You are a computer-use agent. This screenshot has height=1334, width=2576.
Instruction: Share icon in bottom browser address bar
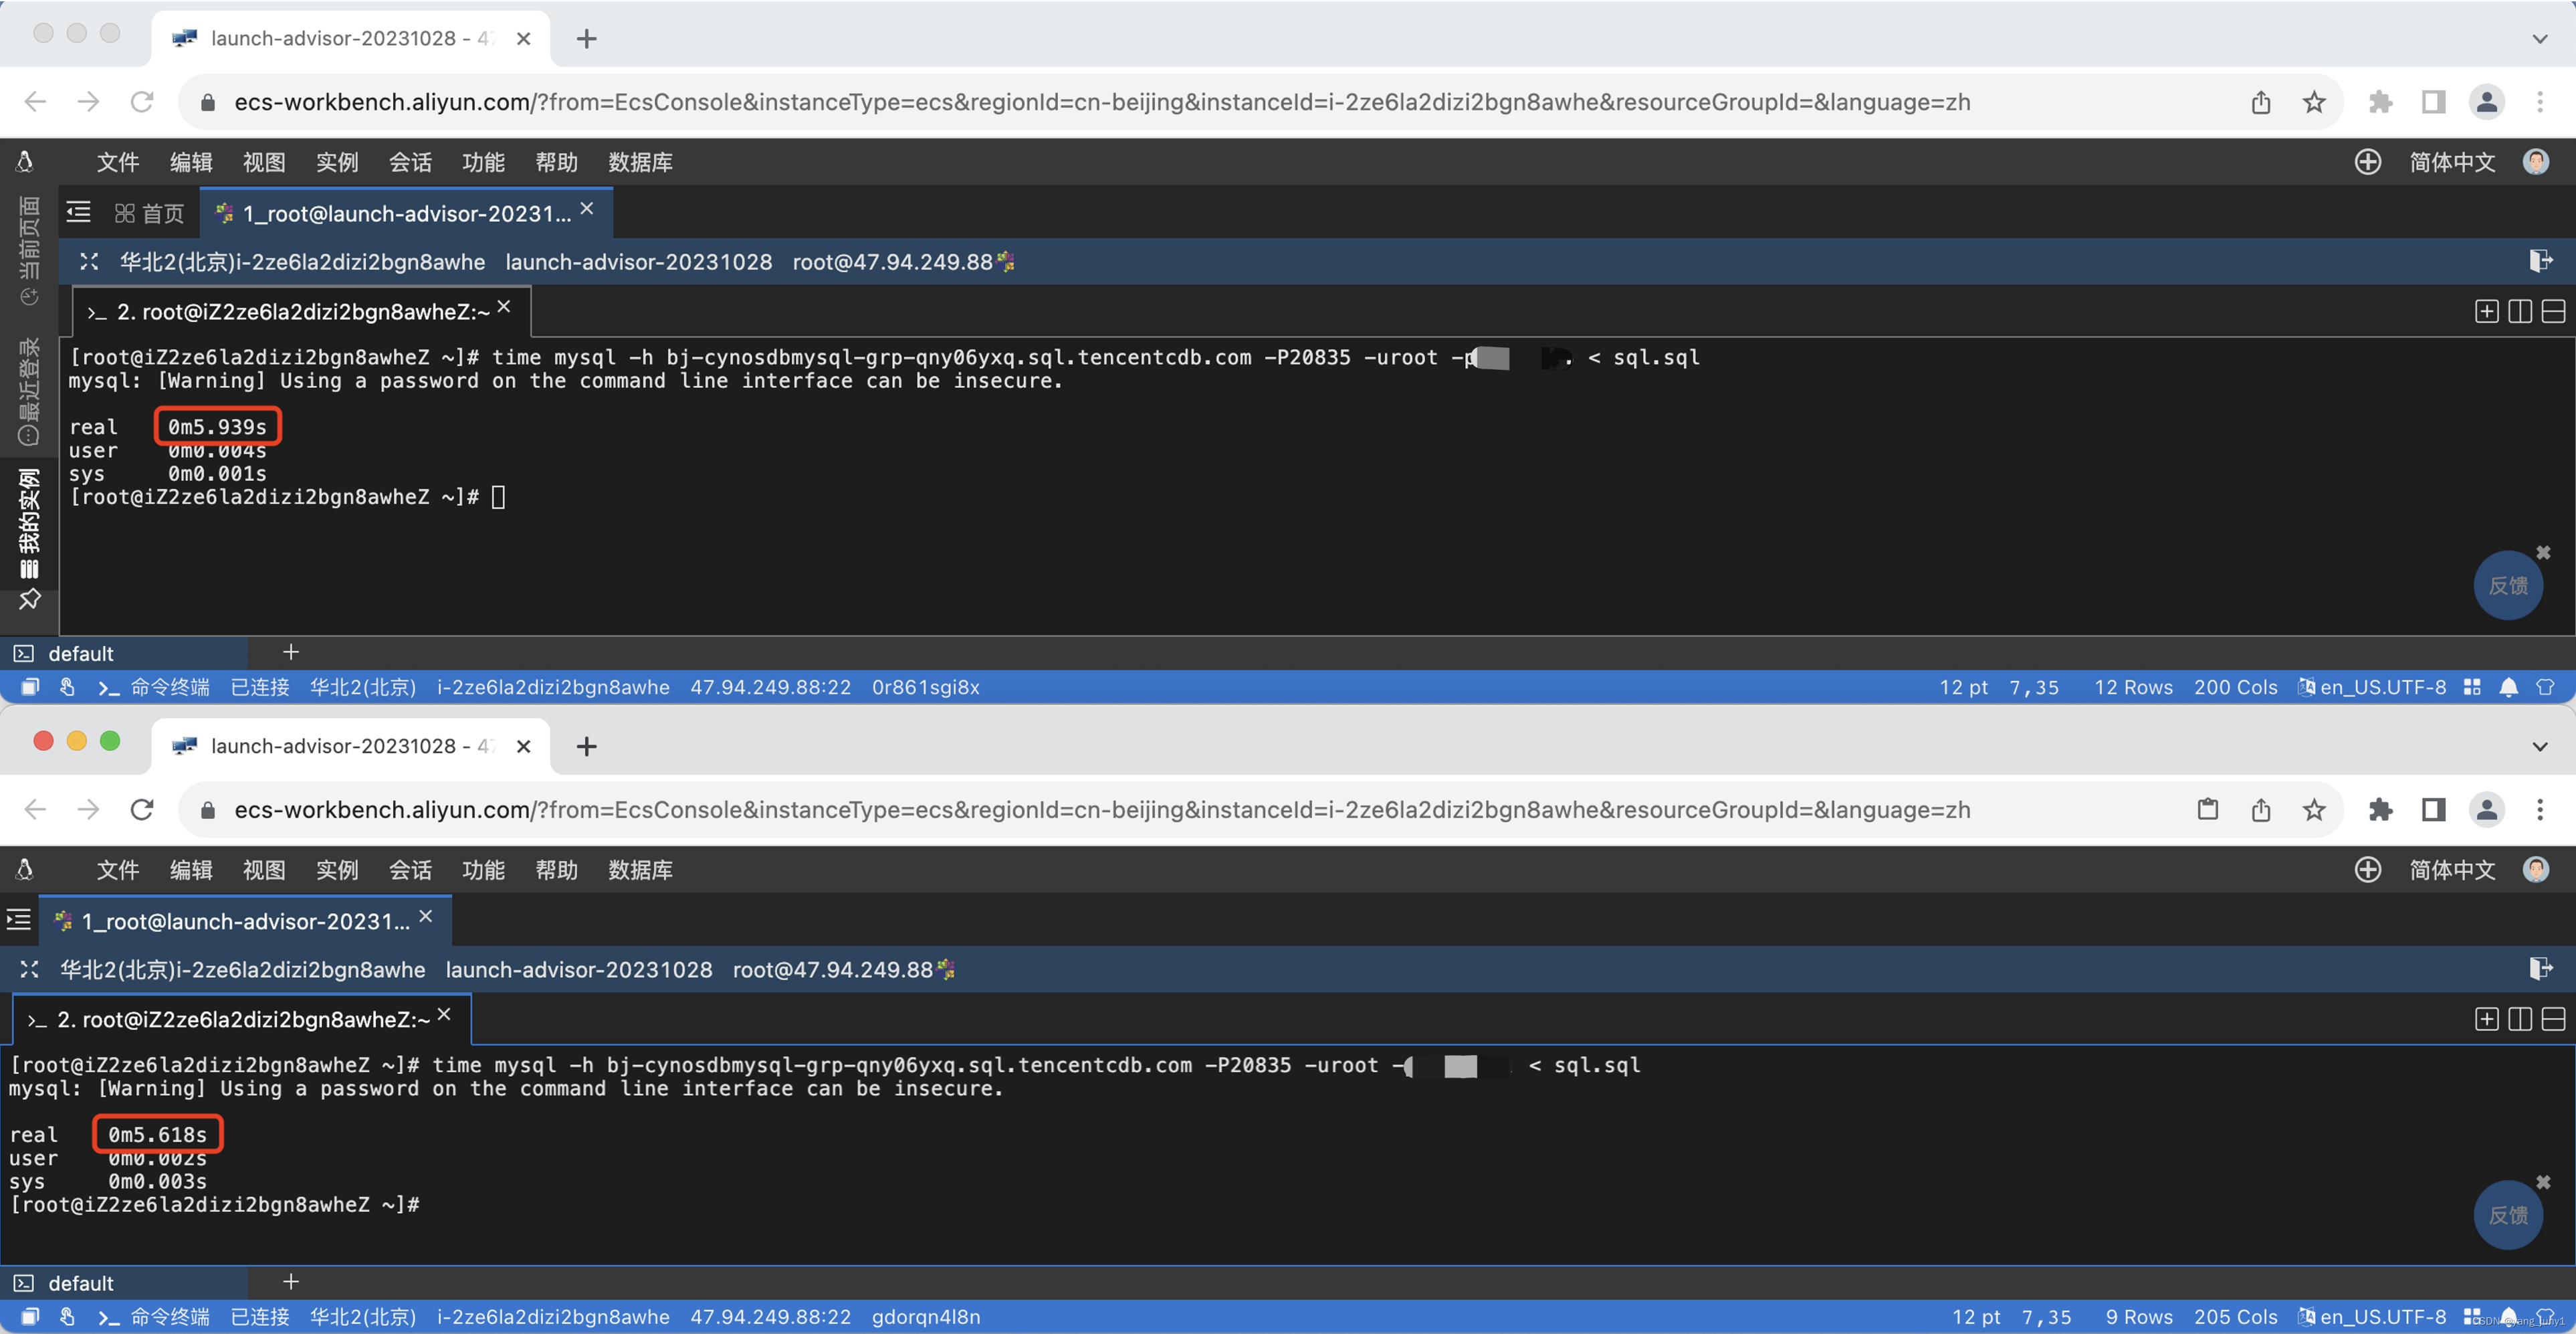[x=2261, y=809]
